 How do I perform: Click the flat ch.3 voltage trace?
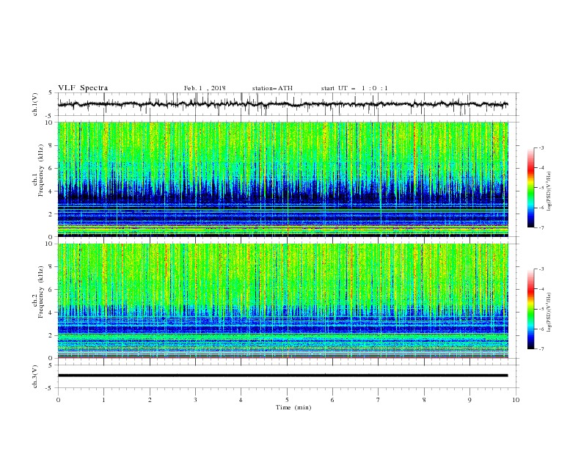282,376
